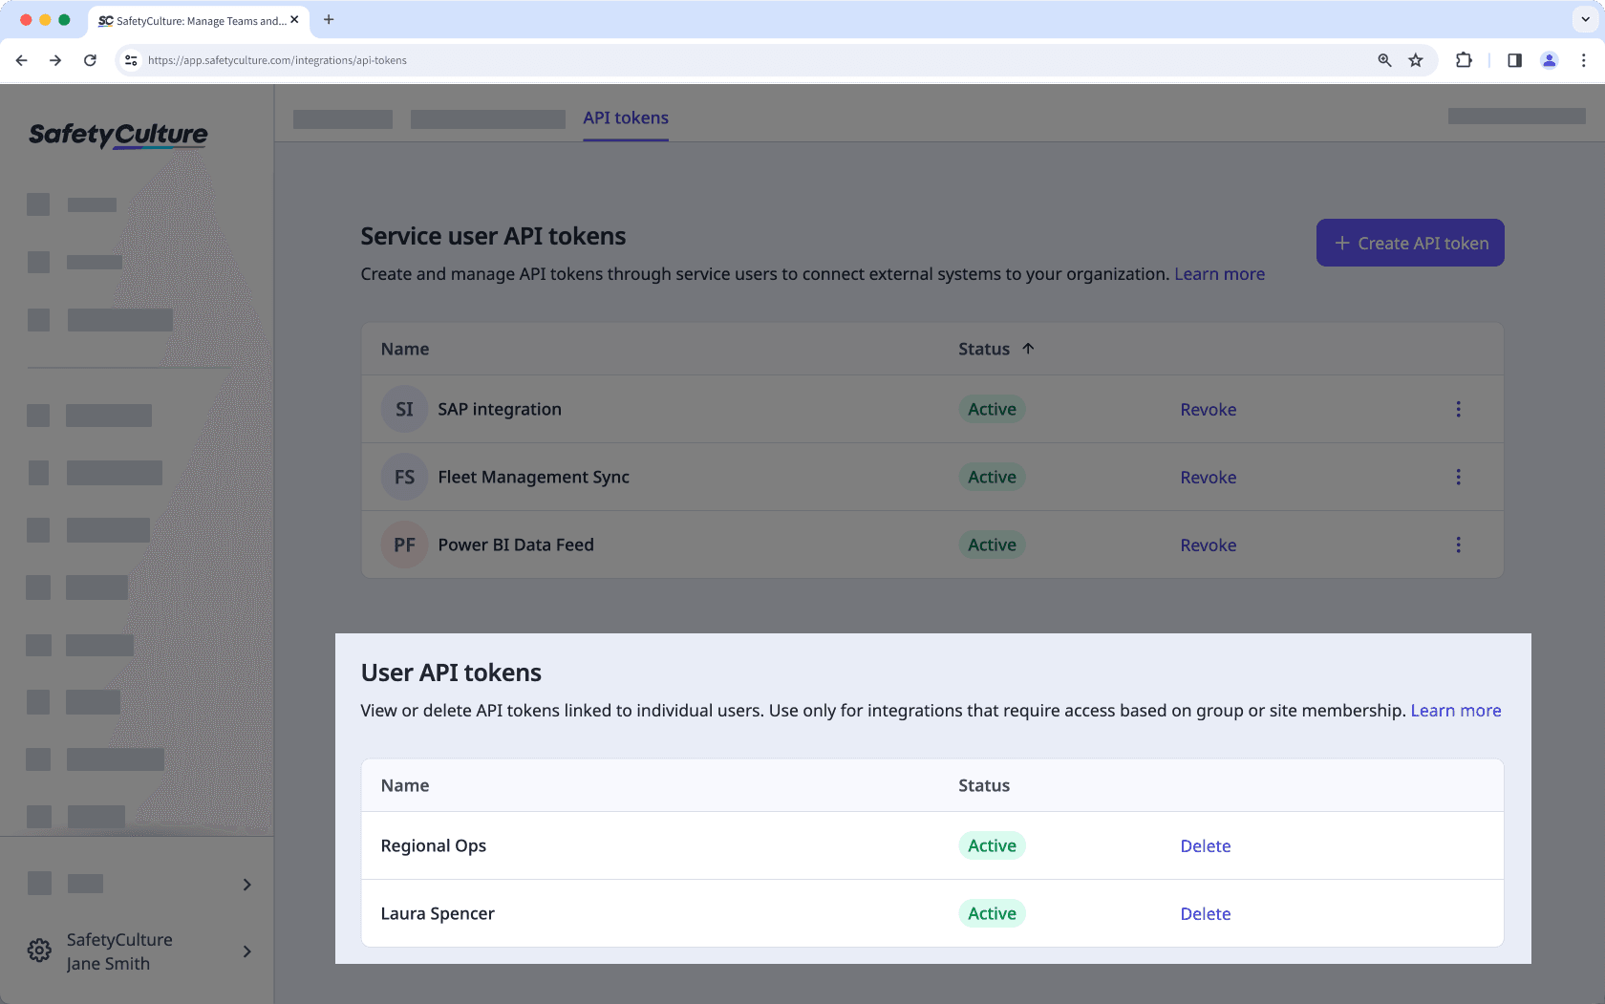Click the SI avatar for SAP integration

(404, 408)
